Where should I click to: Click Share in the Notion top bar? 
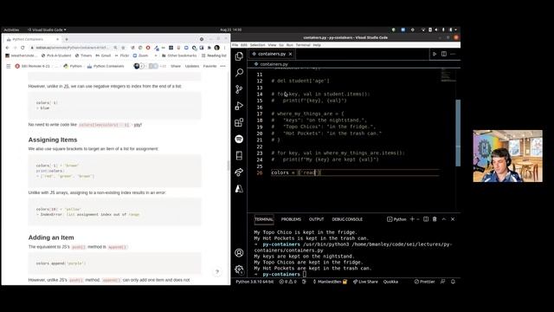[x=176, y=66]
